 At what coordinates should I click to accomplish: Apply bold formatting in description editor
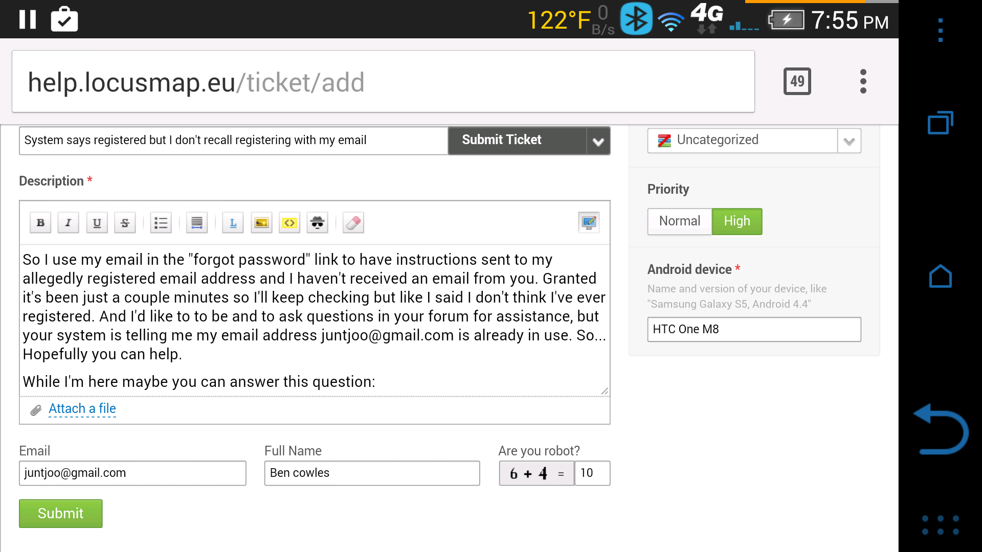pyautogui.click(x=40, y=223)
